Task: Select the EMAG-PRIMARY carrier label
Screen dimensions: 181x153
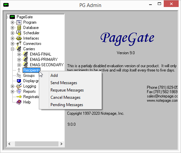Action: click(44, 60)
